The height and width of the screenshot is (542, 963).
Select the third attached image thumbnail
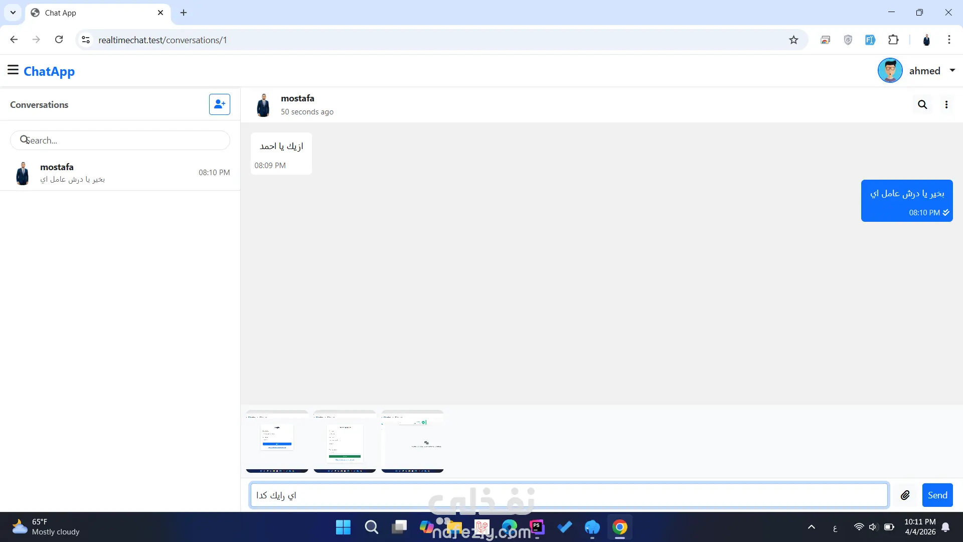point(412,442)
